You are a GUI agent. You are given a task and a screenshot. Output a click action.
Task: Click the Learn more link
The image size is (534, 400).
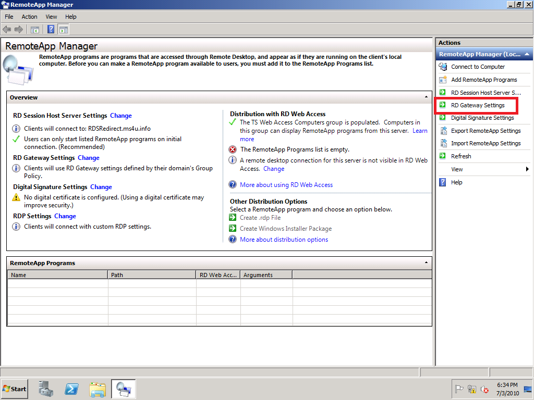pos(420,131)
